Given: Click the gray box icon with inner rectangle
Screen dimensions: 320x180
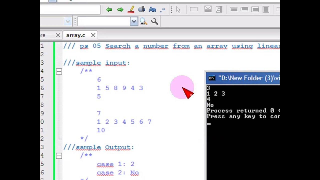Looking at the screenshot, I should [255, 9].
